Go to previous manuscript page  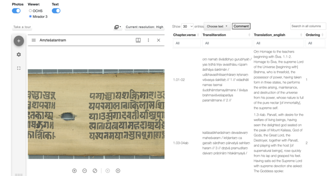[108, 171]
